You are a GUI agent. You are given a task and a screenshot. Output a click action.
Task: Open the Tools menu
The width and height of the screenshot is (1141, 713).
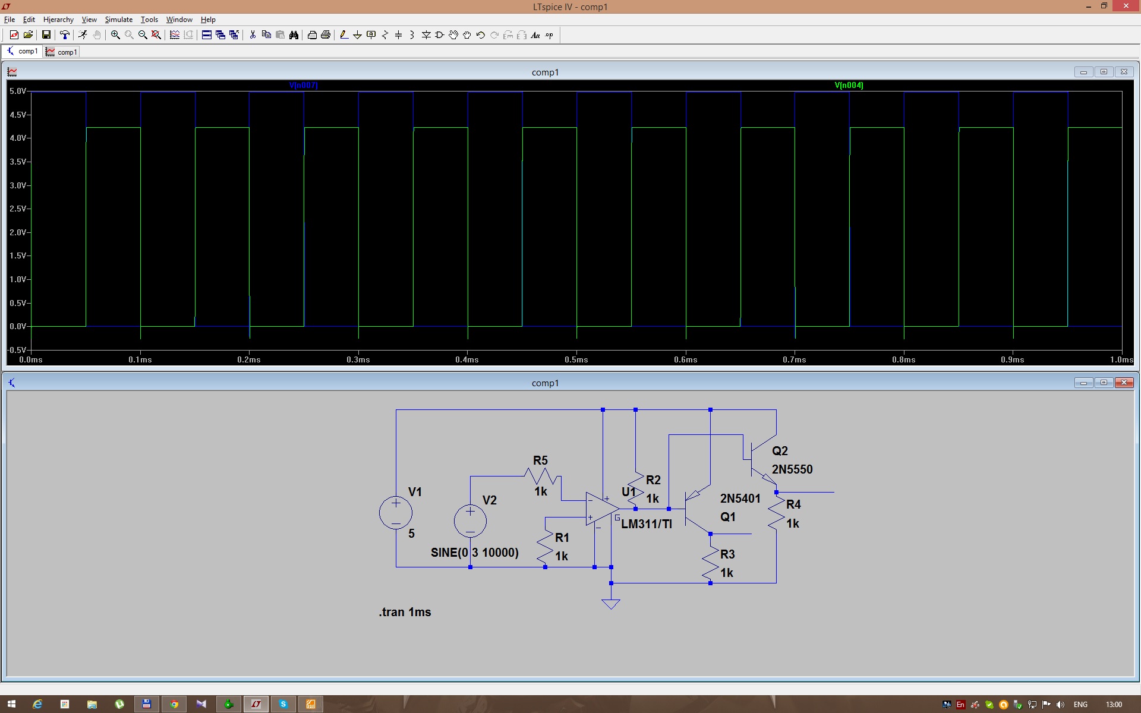pos(149,20)
